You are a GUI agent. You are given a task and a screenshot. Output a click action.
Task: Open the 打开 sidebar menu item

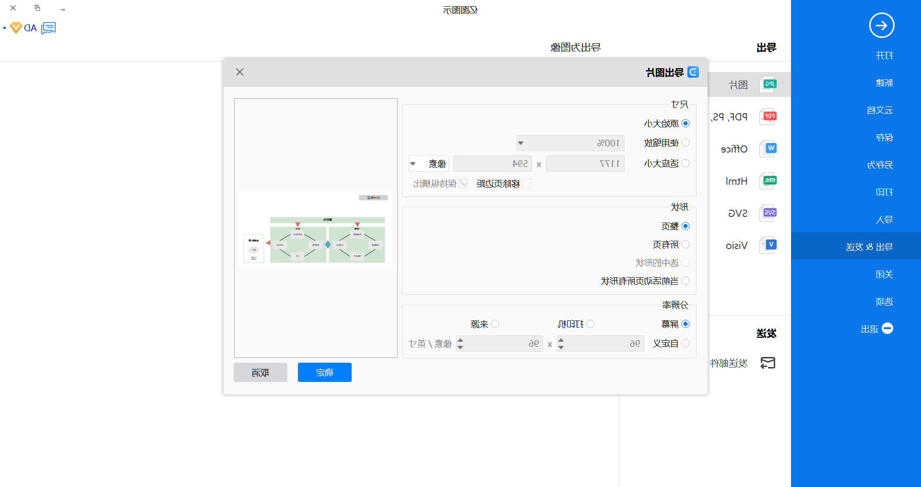pyautogui.click(x=884, y=56)
